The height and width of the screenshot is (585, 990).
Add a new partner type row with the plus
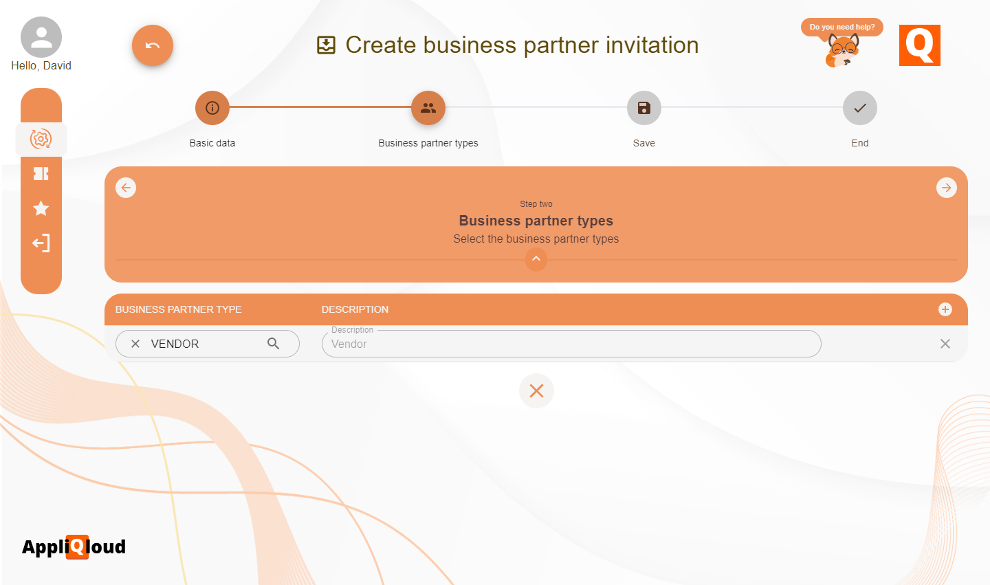pos(945,309)
